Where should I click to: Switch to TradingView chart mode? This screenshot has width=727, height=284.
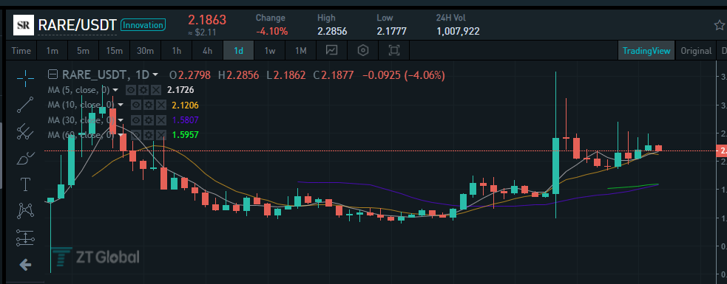(x=646, y=51)
